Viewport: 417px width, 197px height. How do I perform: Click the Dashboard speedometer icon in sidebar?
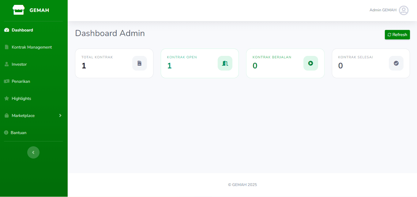[6, 30]
